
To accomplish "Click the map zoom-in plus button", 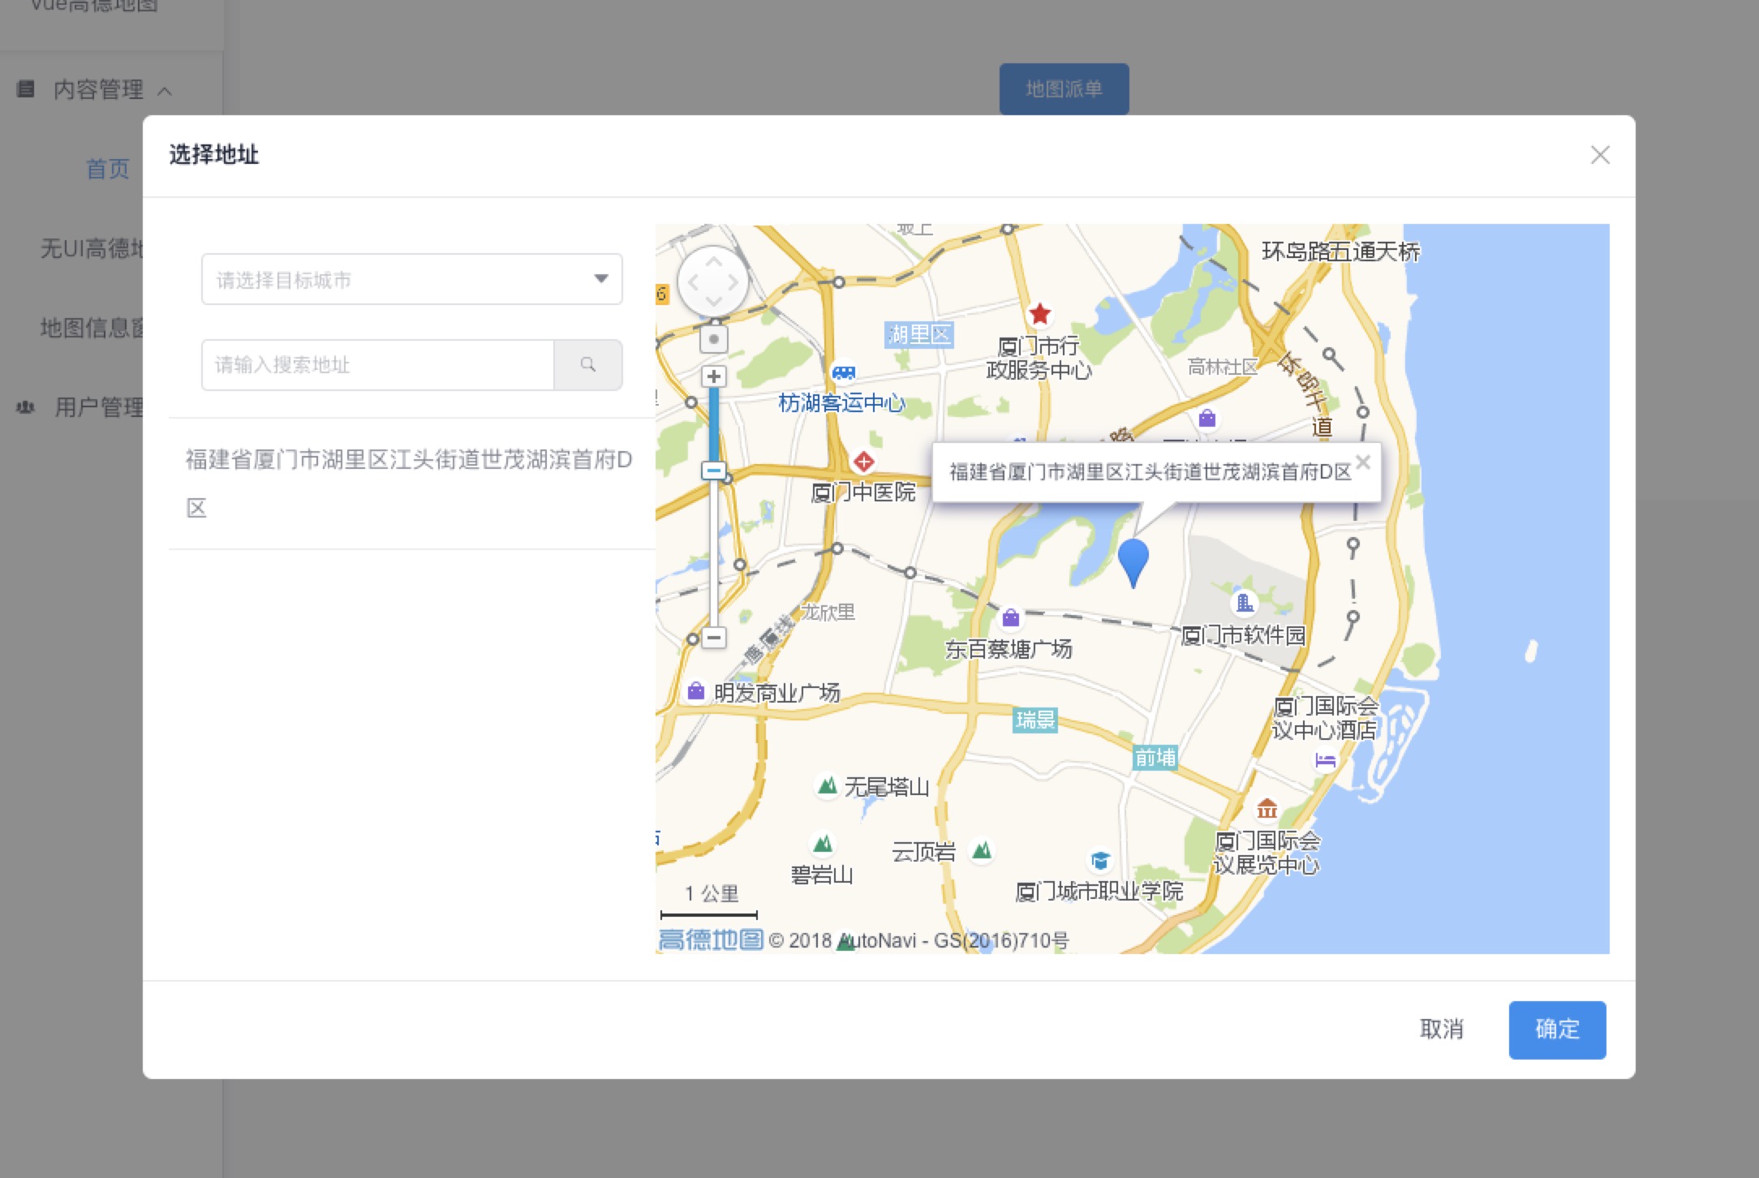I will pyautogui.click(x=714, y=376).
